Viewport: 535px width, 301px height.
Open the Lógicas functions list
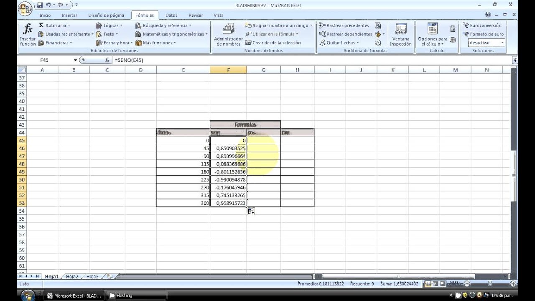coord(109,26)
